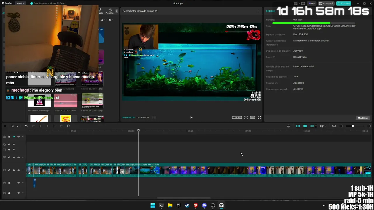Expand more tool tabs with right chevron
374x210 pixels.
pos(117,11)
